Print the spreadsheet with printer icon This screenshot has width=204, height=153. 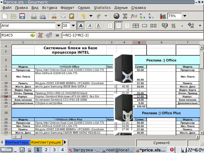click(34, 16)
